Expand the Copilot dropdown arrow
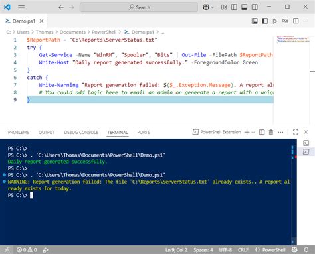Viewport: 315px width, 254px height. [212, 7]
